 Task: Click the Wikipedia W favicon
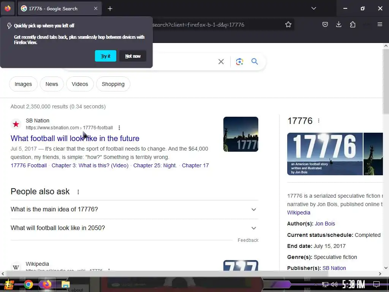pos(16,267)
